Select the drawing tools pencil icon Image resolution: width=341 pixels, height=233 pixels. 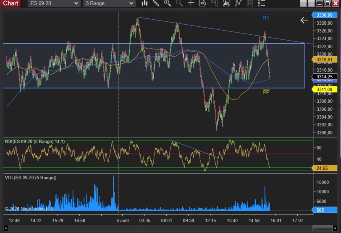[x=156, y=3]
